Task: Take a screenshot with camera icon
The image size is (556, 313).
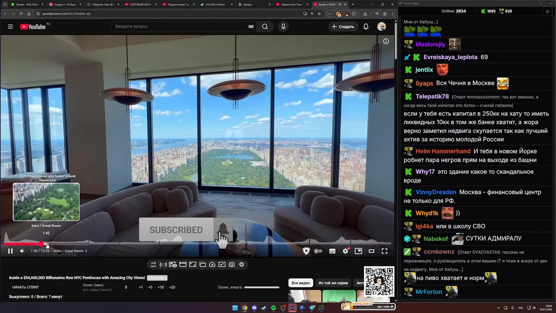Action: (232, 264)
